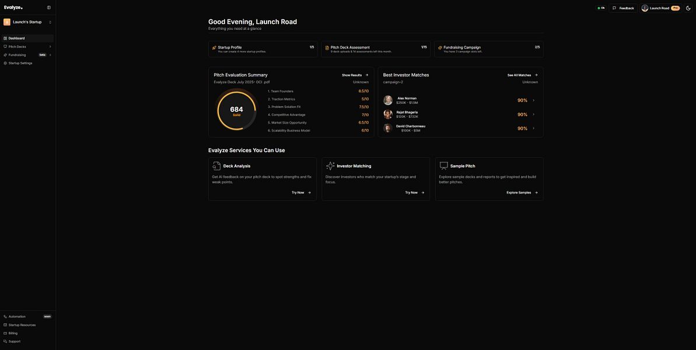The width and height of the screenshot is (696, 350).
Task: Click the Fundraising sparkle icon in sidebar
Action: 5,55
